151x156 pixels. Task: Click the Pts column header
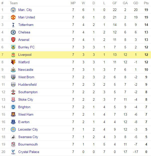(x=146, y=3)
